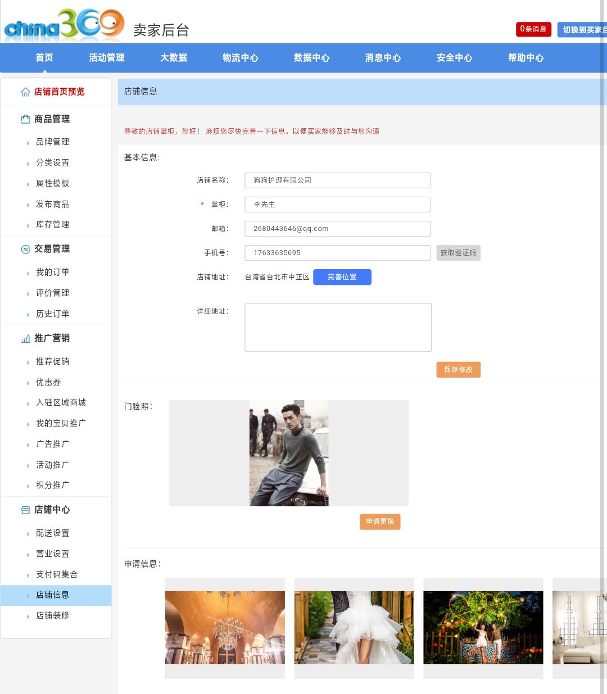The width and height of the screenshot is (607, 694).
Task: Click the arrow bullet next to 我的订单
Action: (28, 273)
